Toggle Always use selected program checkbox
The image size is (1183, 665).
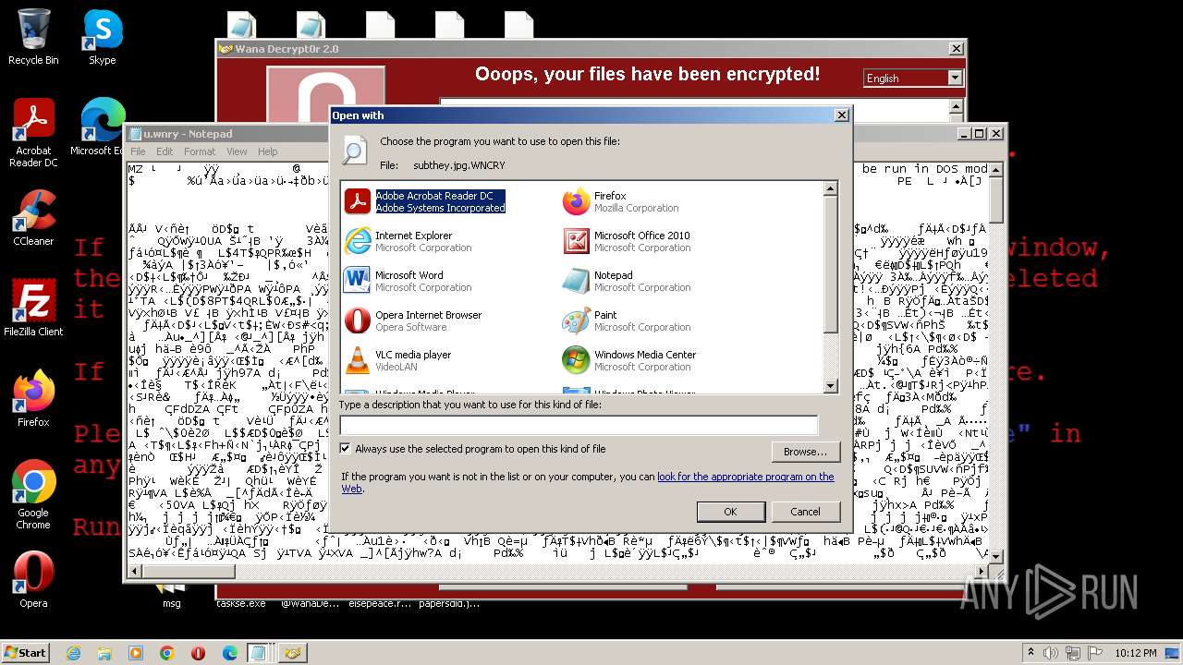pyautogui.click(x=346, y=449)
